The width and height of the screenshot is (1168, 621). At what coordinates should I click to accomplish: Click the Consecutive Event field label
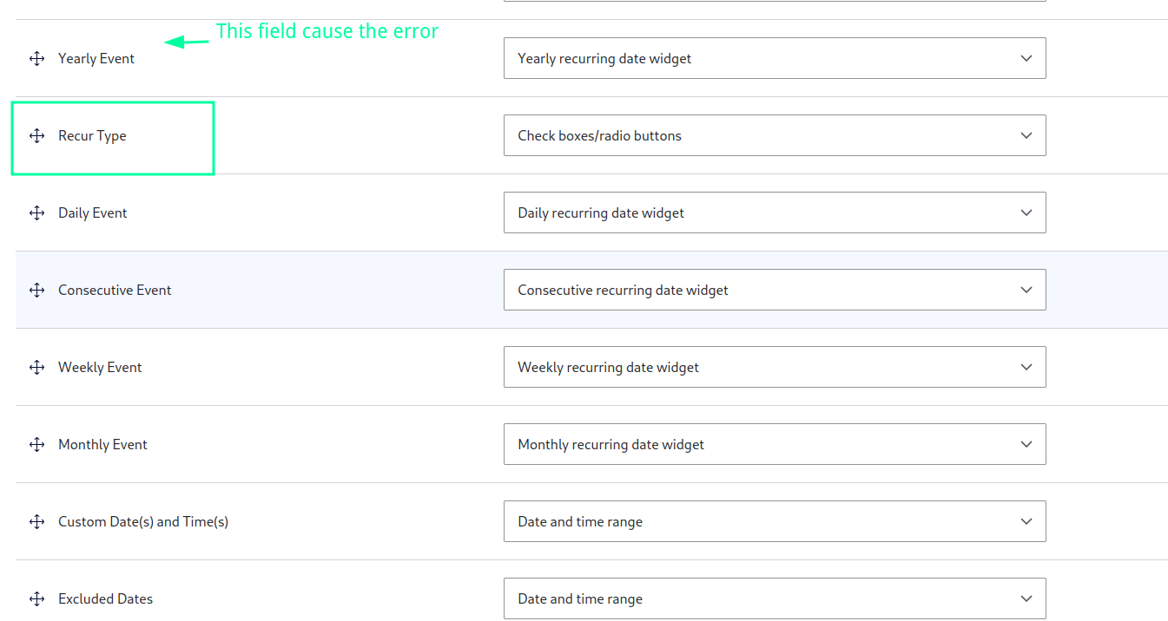pyautogui.click(x=115, y=291)
